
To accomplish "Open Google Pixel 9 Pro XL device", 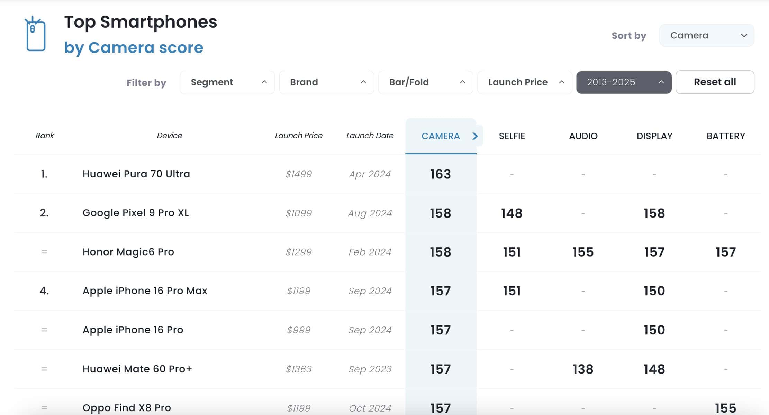I will pyautogui.click(x=136, y=213).
